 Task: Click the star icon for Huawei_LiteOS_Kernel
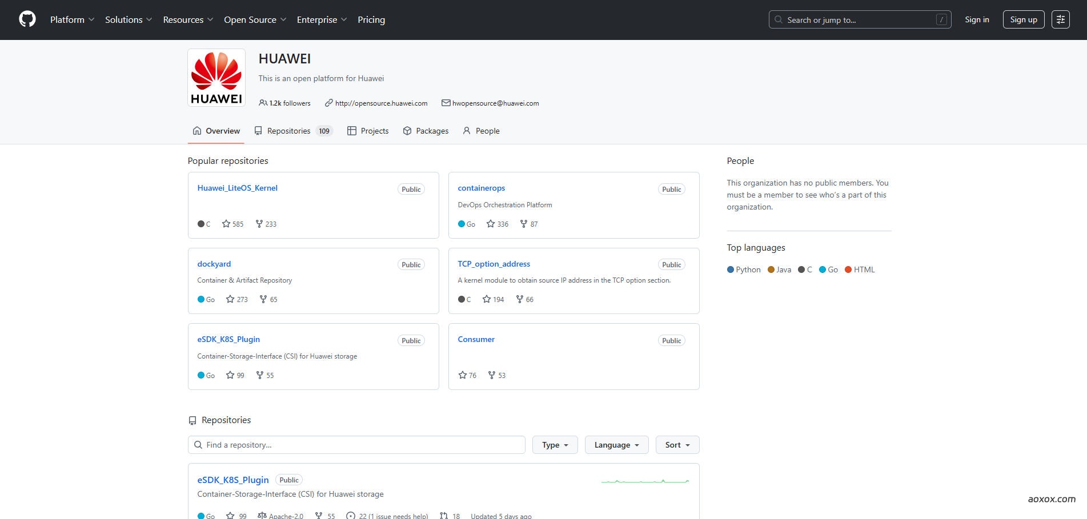point(226,224)
